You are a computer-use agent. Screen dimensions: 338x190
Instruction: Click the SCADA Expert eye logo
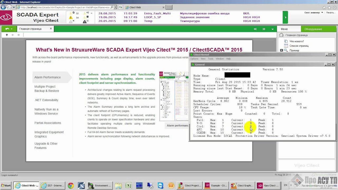pyautogui.click(x=6, y=17)
